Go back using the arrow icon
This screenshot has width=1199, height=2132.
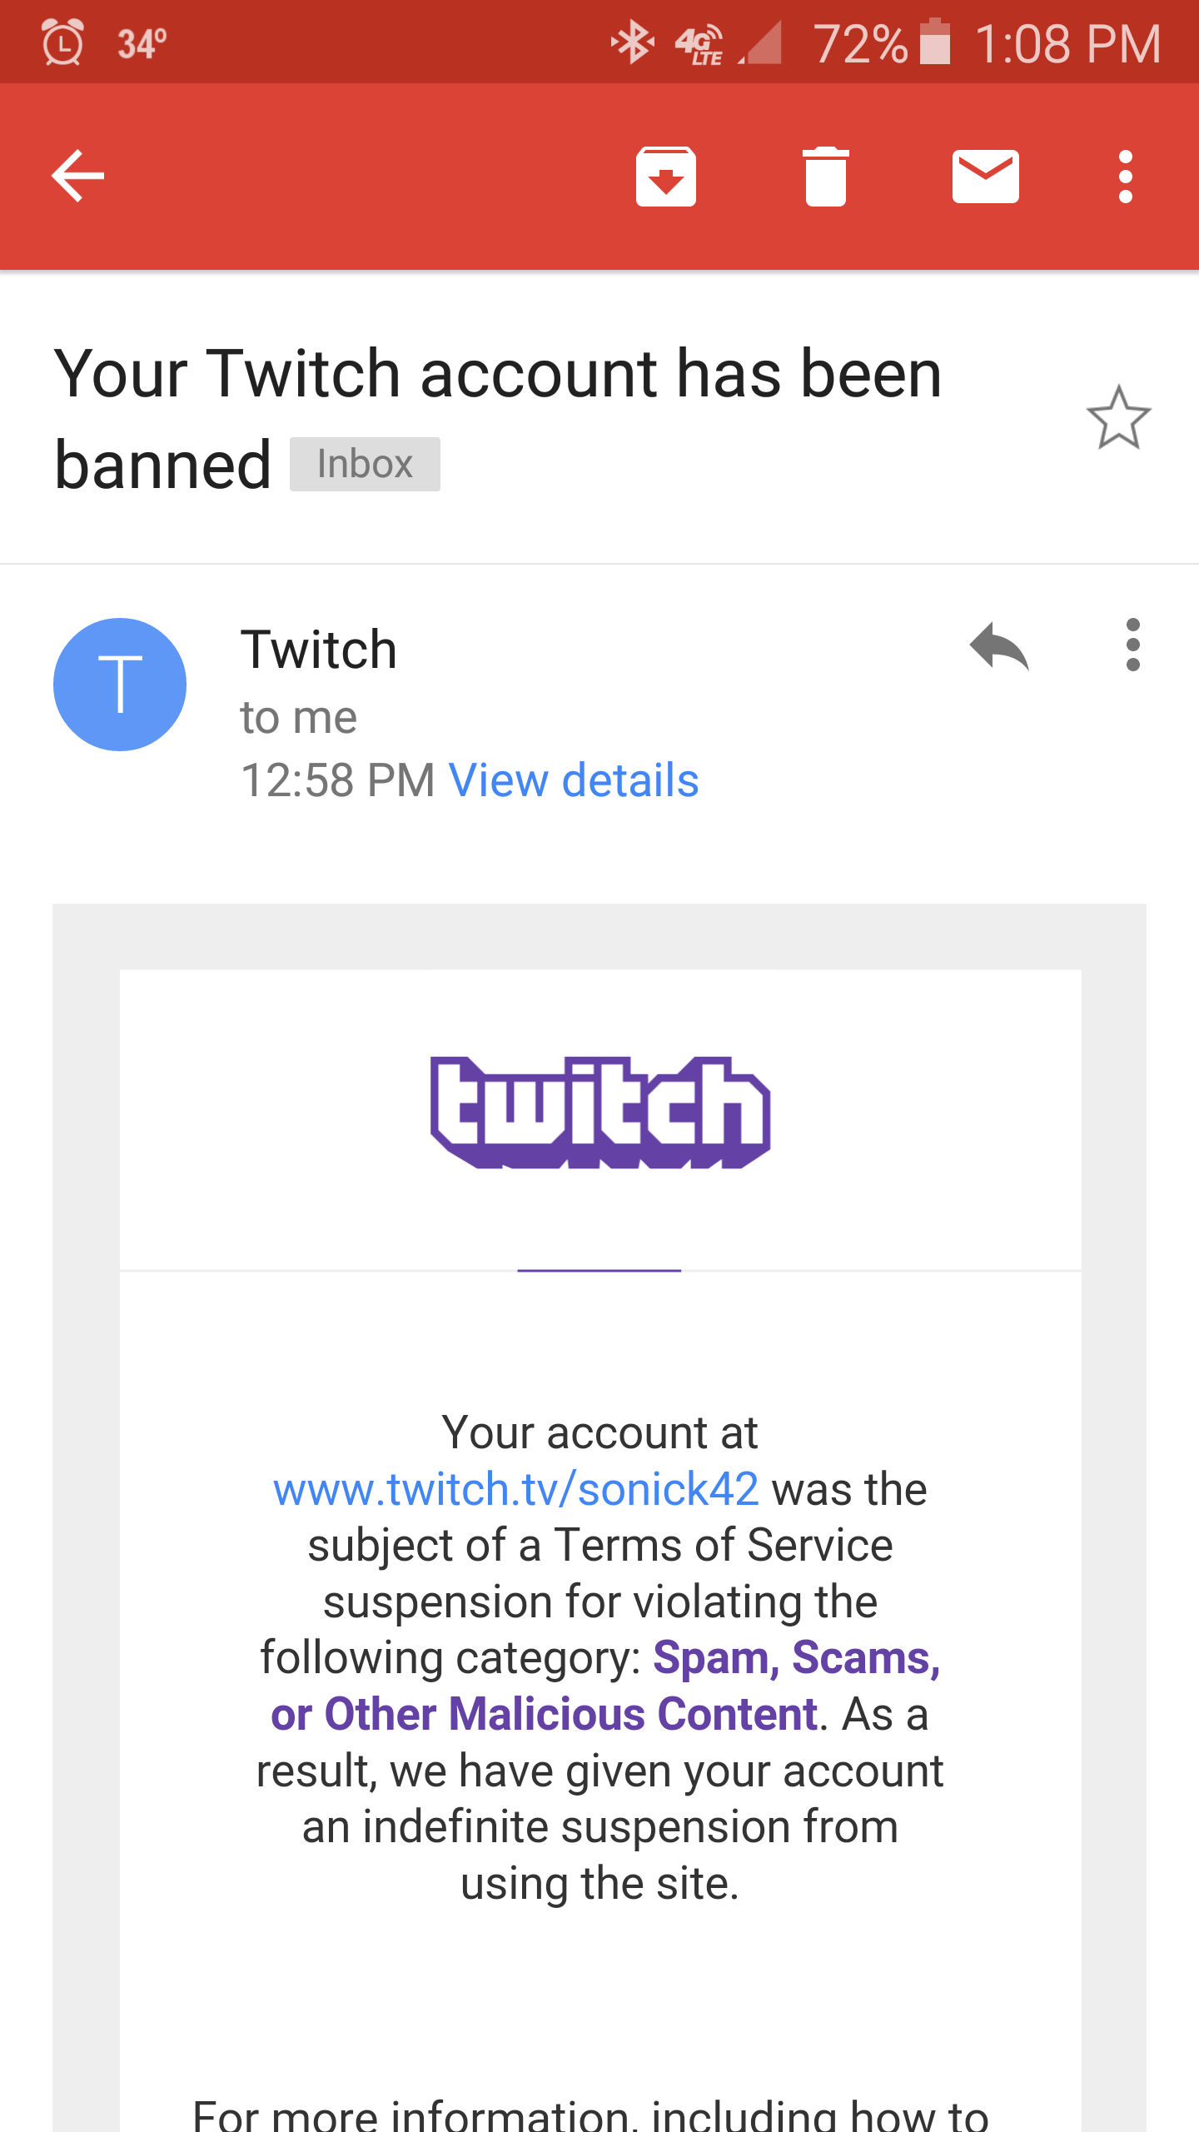coord(78,176)
